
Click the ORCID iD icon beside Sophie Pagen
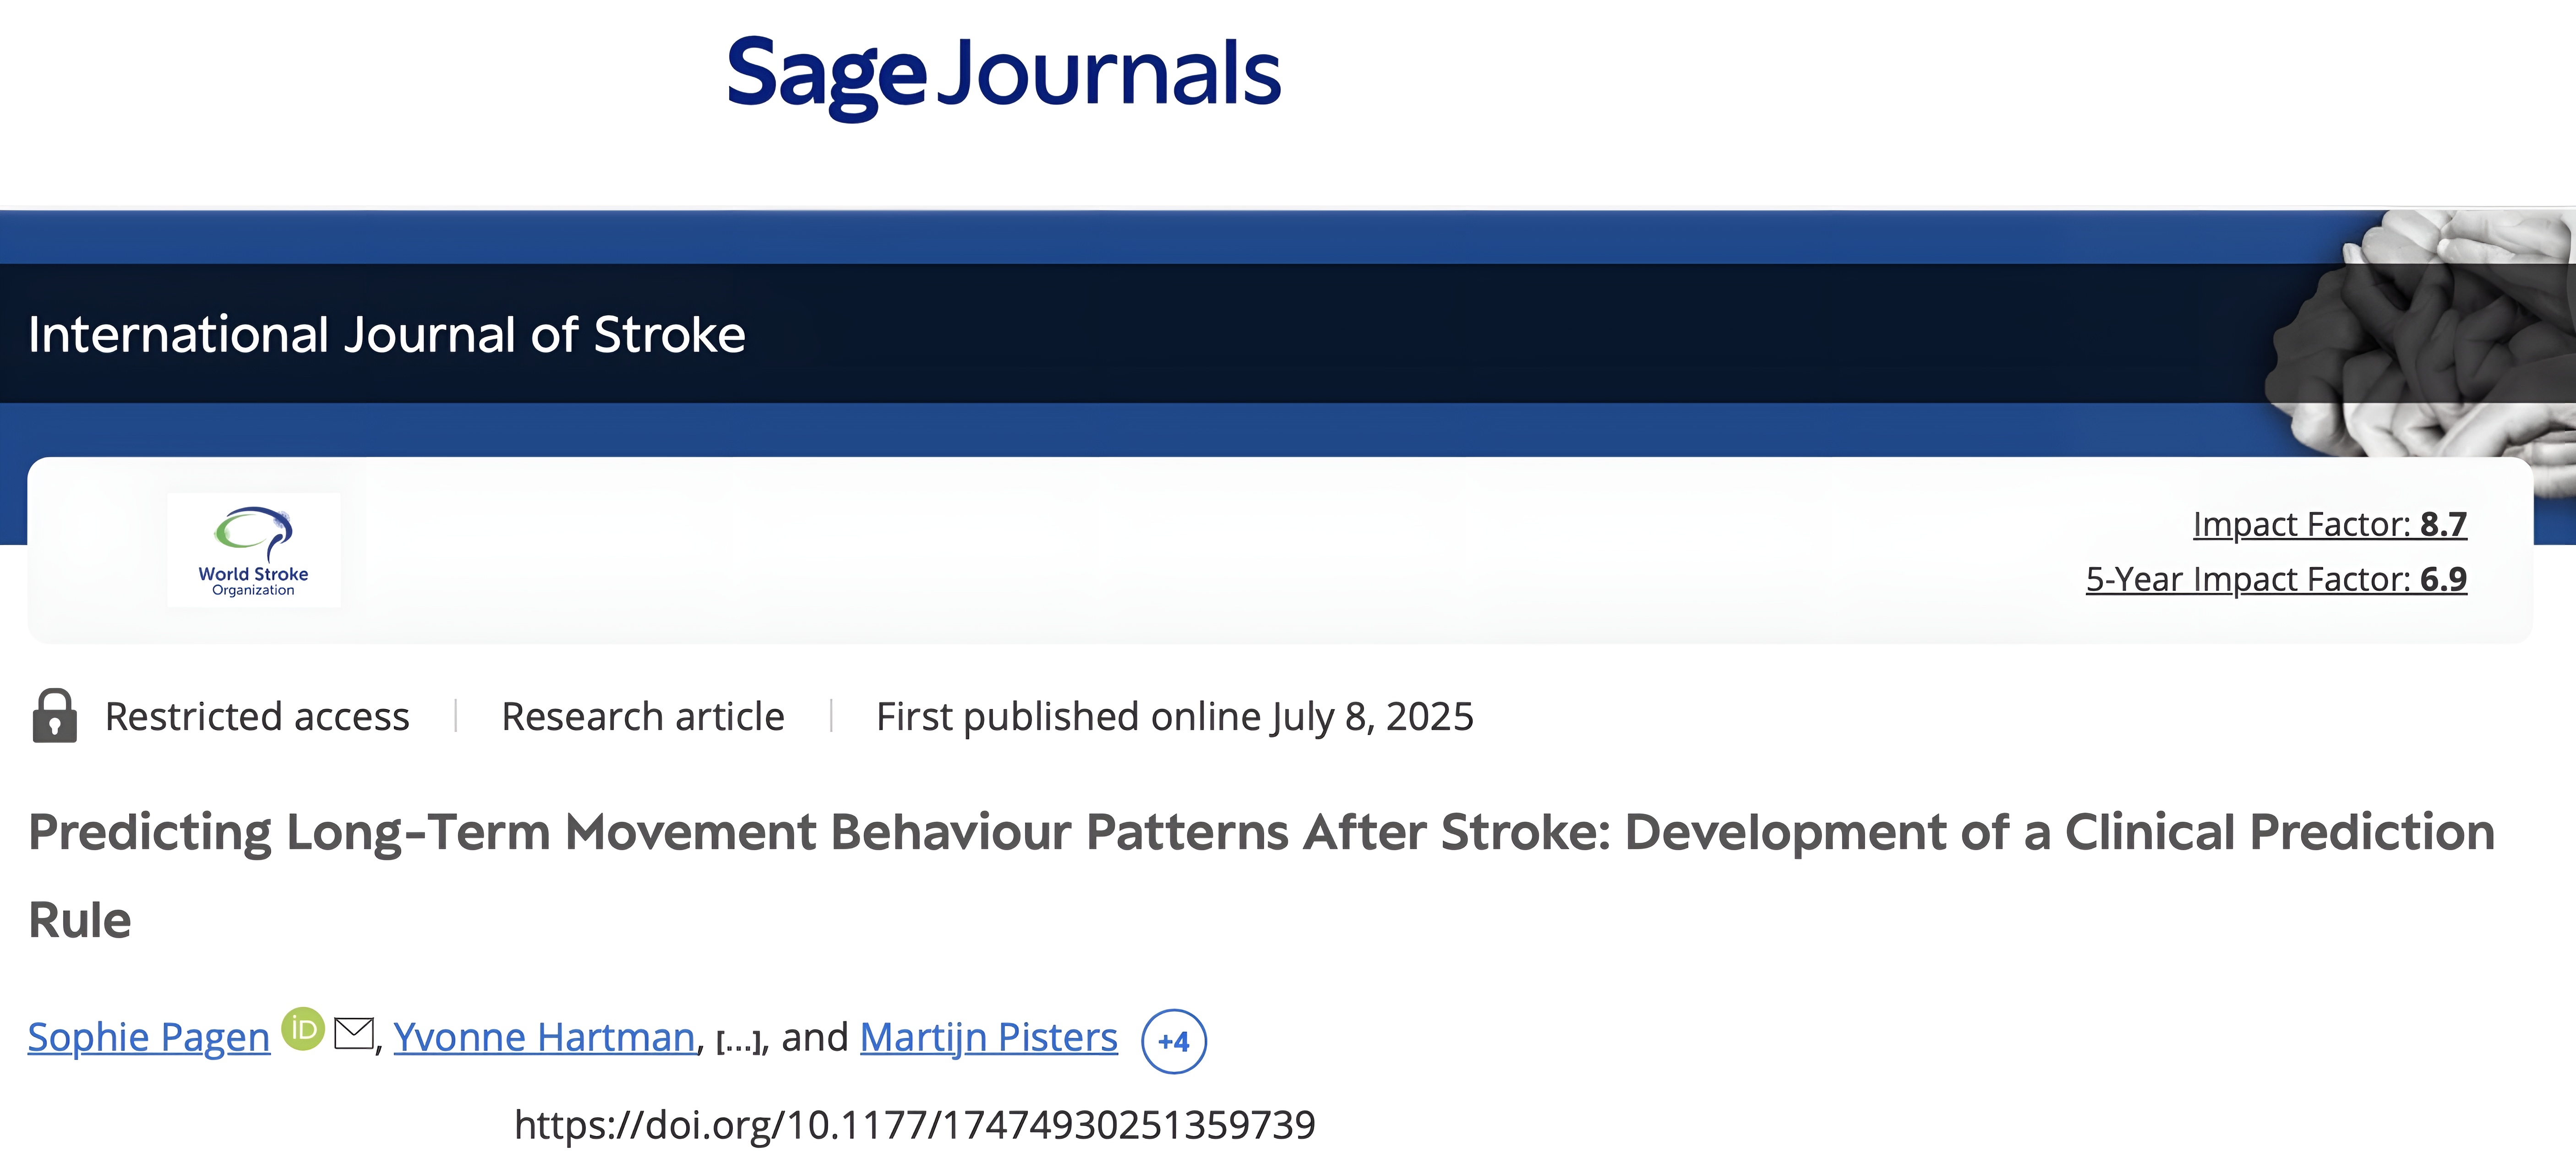click(303, 1029)
